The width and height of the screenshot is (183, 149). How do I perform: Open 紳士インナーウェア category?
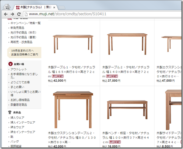(x=23, y=132)
